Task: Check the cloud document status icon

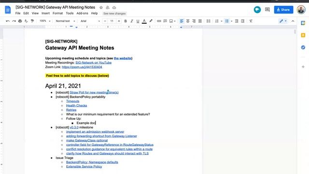Action: (114, 8)
